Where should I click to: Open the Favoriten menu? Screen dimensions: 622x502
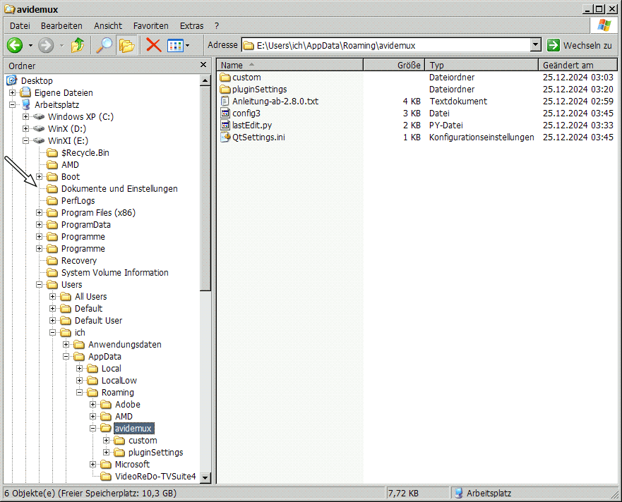coord(151,26)
